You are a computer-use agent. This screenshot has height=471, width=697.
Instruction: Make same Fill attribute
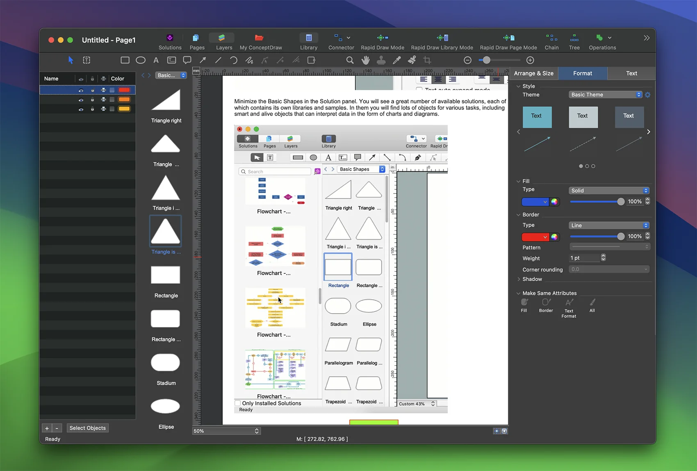point(524,305)
